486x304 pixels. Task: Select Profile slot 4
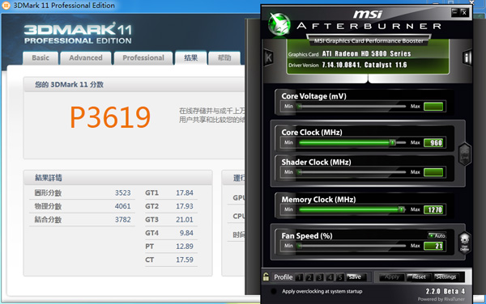click(x=330, y=277)
